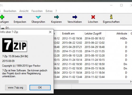Viewport: 132px width, 95px height.
Task: Select created date 2014-11-24 10:14
Action: [72, 60]
